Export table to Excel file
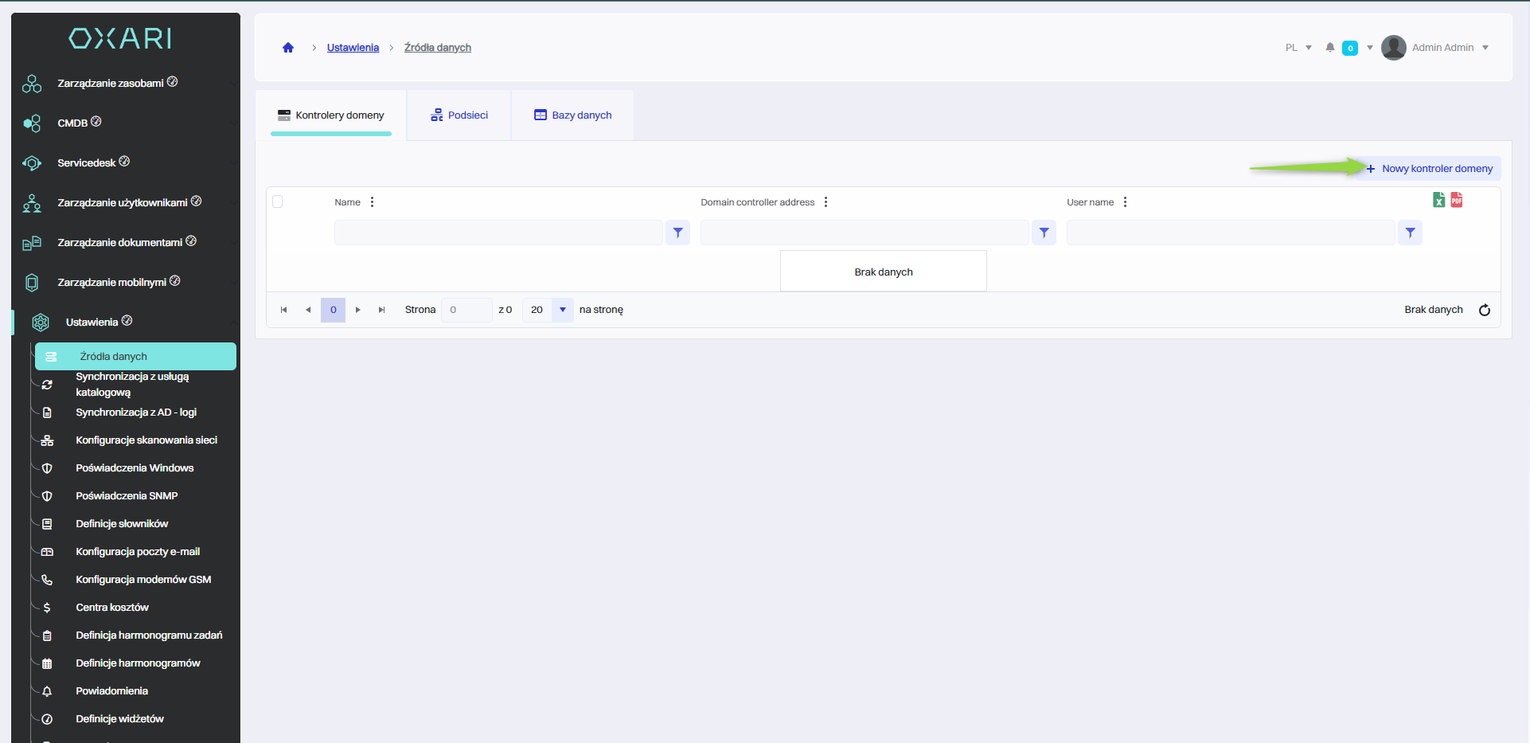 (x=1438, y=200)
